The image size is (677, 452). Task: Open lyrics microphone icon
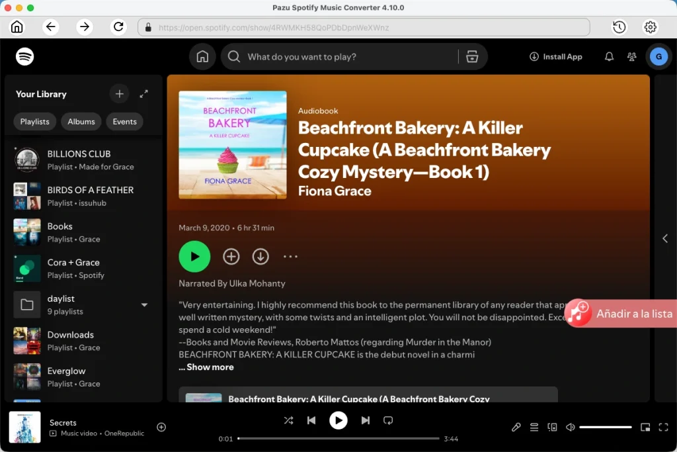pyautogui.click(x=516, y=427)
